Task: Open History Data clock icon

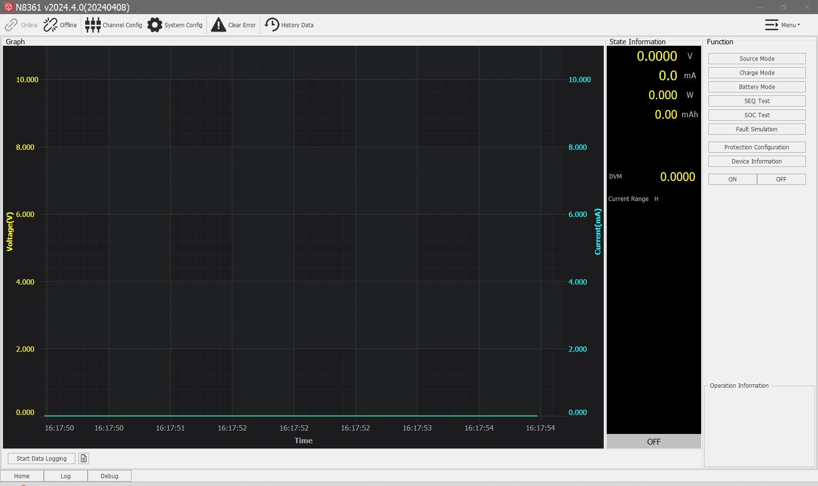Action: (272, 25)
